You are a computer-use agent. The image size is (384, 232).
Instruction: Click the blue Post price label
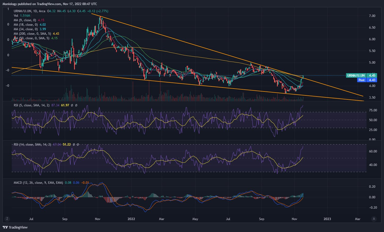[361, 80]
